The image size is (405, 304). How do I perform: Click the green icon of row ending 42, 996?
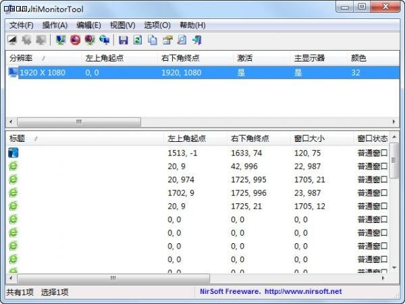point(13,166)
